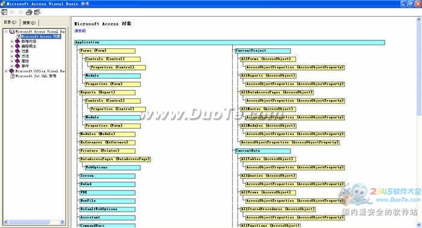Screen dimensions: 422x228
Task: Click the help page icon beside Microsoft Jet SQL 参考
Action: pyautogui.click(x=12, y=76)
